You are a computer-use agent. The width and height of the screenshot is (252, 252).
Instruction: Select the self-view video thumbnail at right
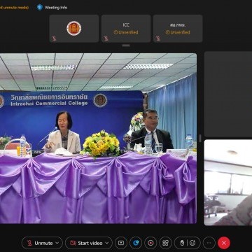pos(228,183)
